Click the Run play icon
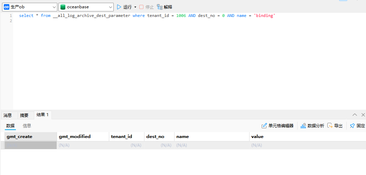 (119, 7)
